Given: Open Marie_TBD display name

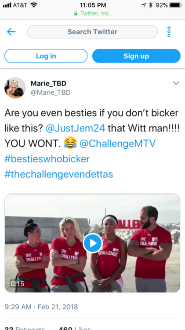Looking at the screenshot, I should tap(48, 84).
